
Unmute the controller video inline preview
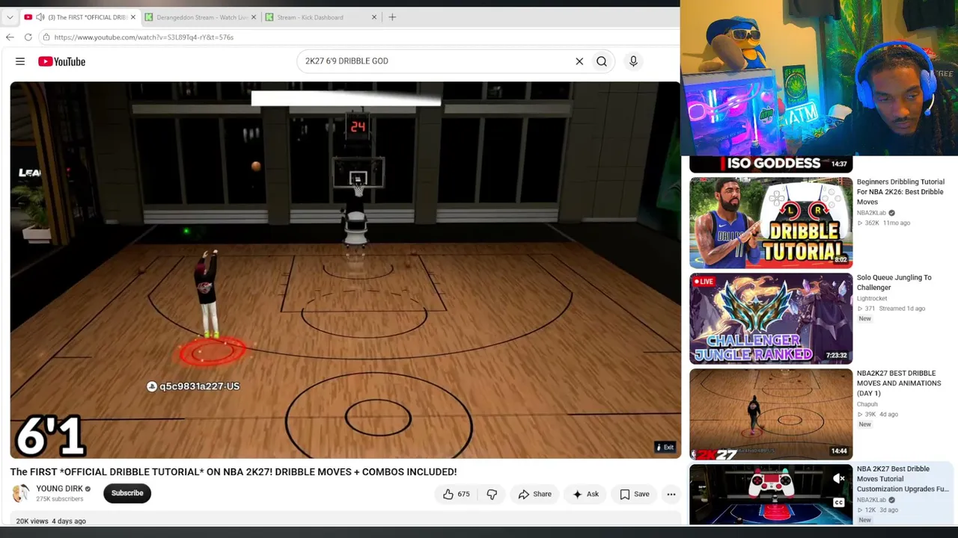[839, 478]
